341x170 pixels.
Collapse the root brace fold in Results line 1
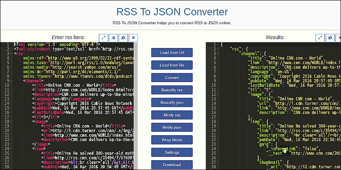(x=218, y=45)
